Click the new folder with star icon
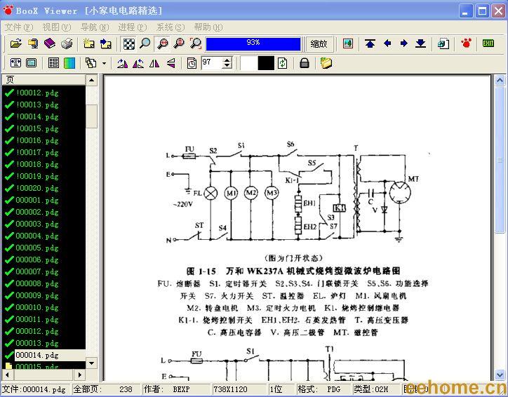The width and height of the screenshot is (508, 397). pyautogui.click(x=89, y=43)
